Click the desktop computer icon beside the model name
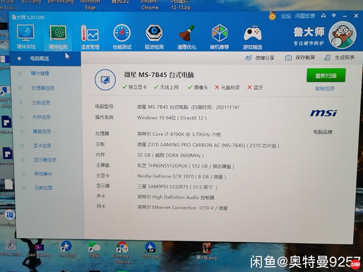The height and width of the screenshot is (272, 363). (x=105, y=80)
